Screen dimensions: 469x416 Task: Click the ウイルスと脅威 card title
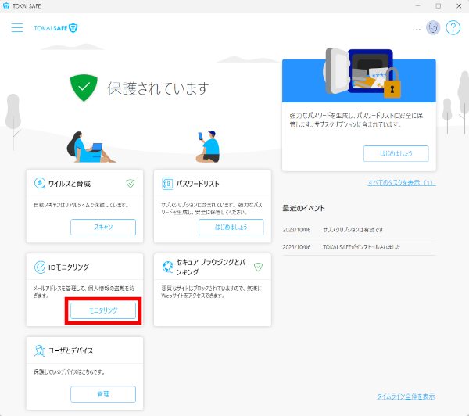[70, 184]
